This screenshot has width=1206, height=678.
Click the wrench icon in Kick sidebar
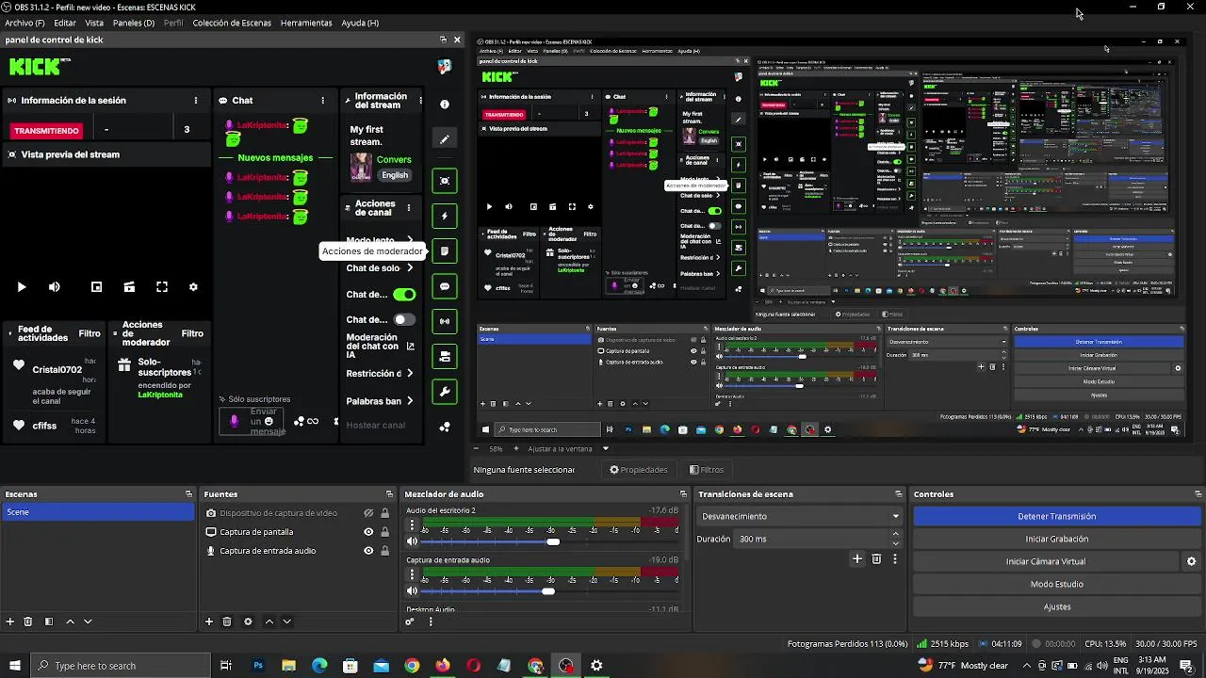tap(445, 391)
